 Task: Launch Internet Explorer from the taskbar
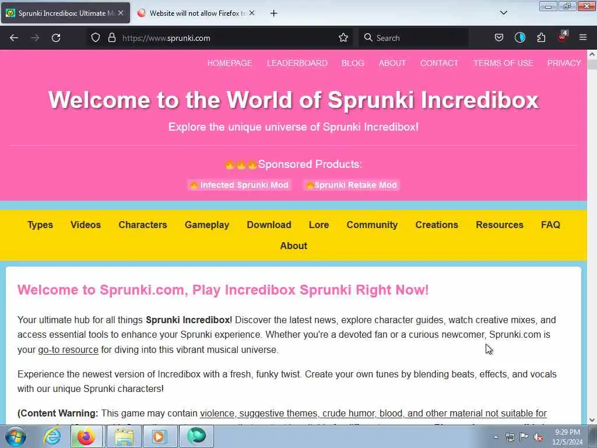pos(52,436)
